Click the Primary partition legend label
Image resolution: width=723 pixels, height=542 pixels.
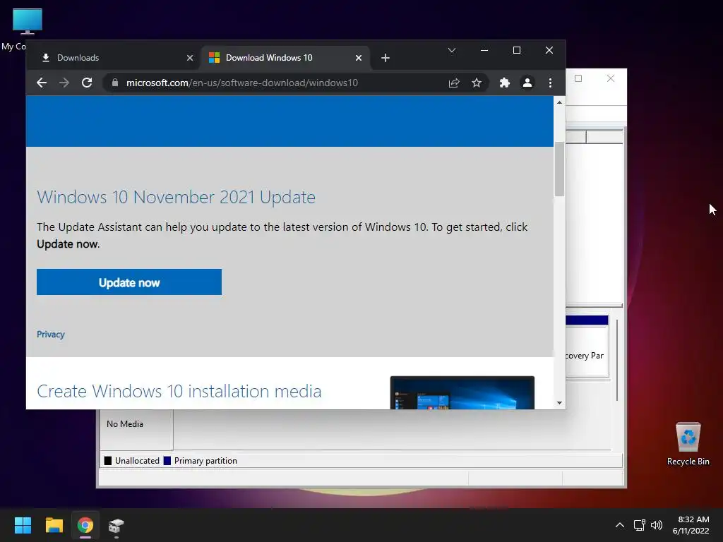(205, 461)
